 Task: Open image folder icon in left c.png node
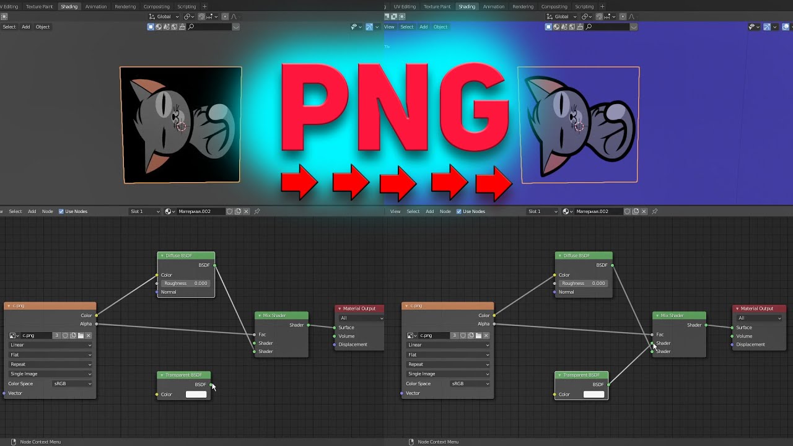pyautogui.click(x=81, y=335)
